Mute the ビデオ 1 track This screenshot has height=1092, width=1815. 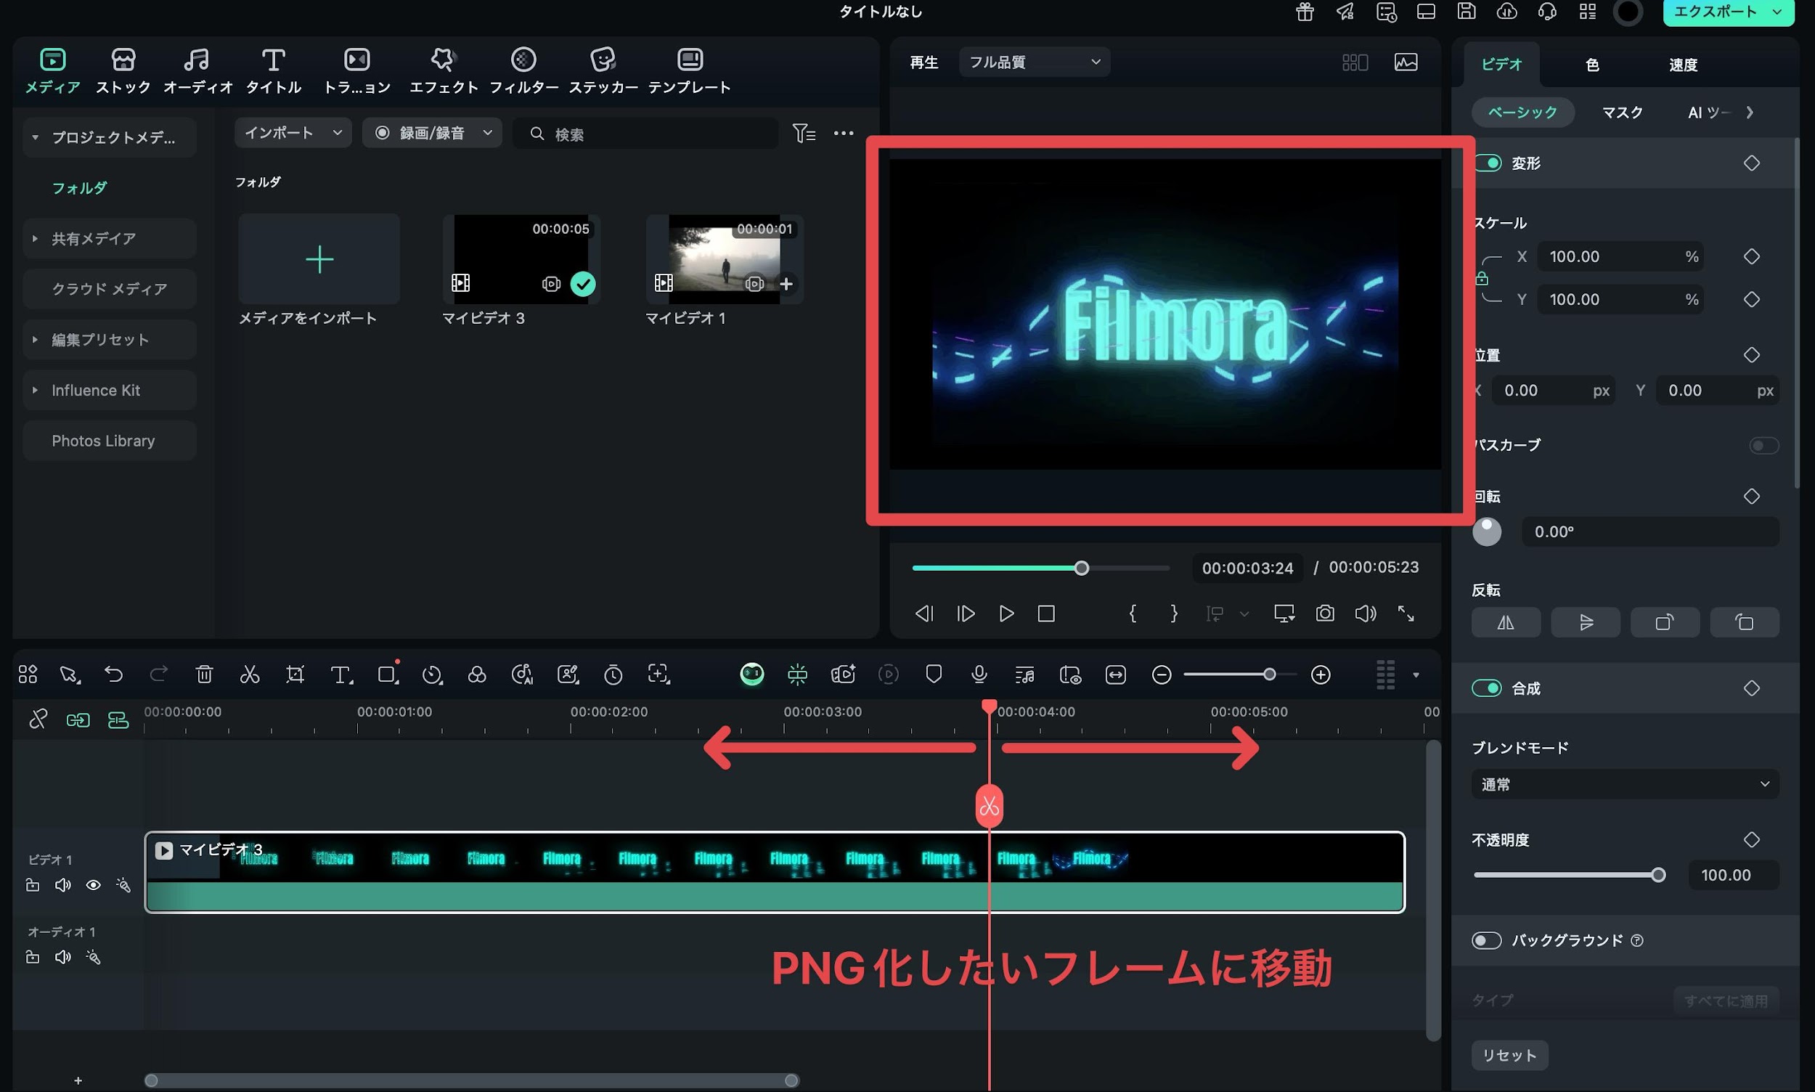pos(63,884)
